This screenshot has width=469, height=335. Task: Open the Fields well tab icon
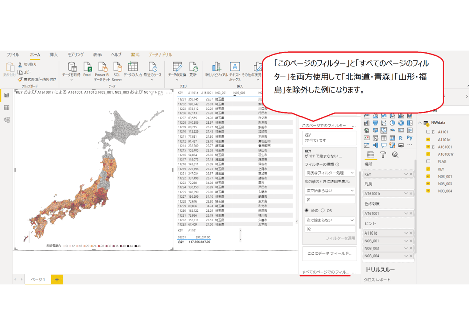371,155
